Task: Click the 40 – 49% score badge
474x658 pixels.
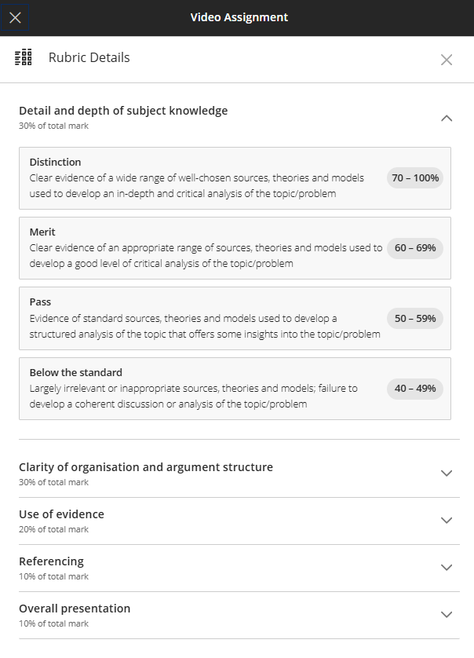Action: [415, 389]
